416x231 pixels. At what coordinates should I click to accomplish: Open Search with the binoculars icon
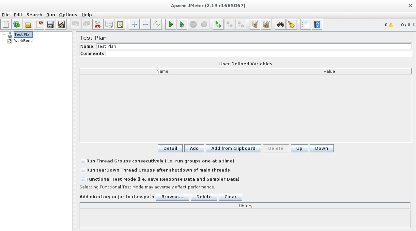280,24
